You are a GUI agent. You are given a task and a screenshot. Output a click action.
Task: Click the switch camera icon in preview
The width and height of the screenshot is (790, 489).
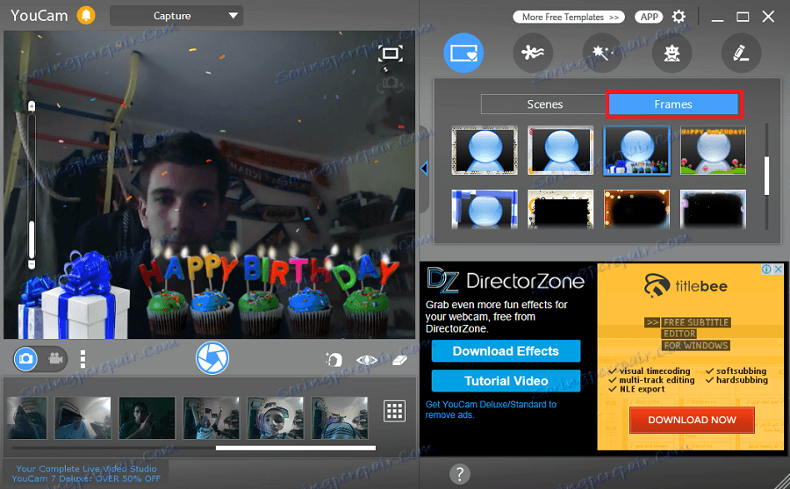tap(391, 83)
